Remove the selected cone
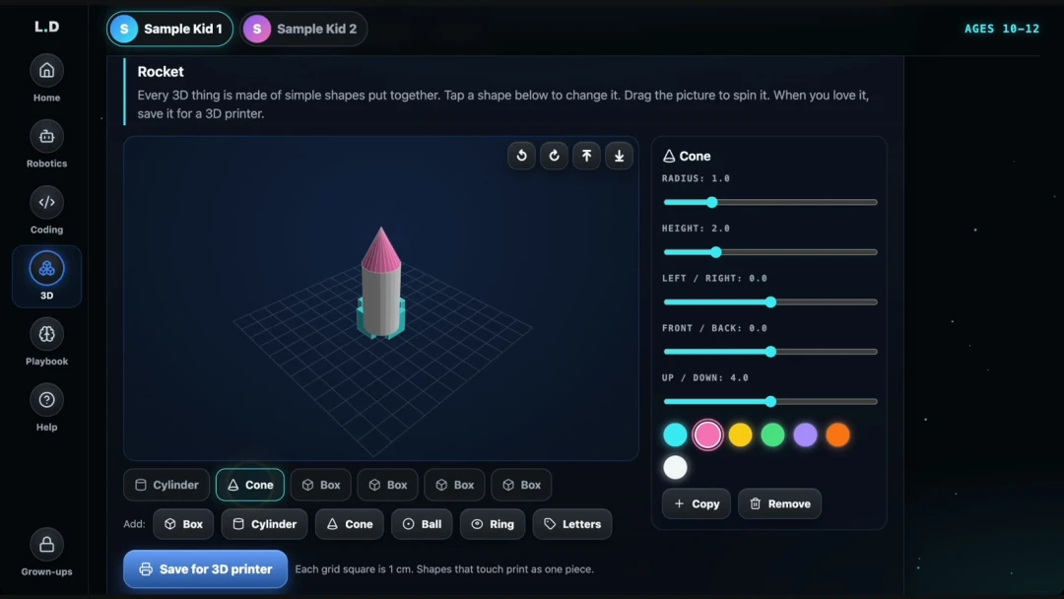 (x=779, y=504)
